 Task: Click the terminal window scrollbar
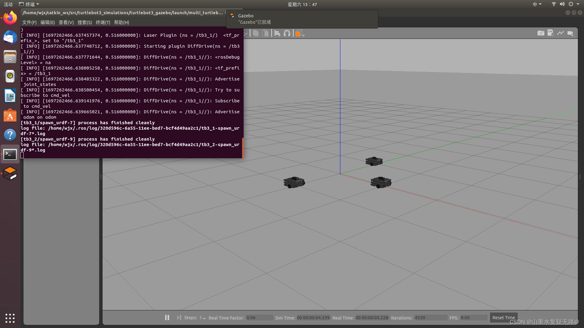pyautogui.click(x=243, y=148)
